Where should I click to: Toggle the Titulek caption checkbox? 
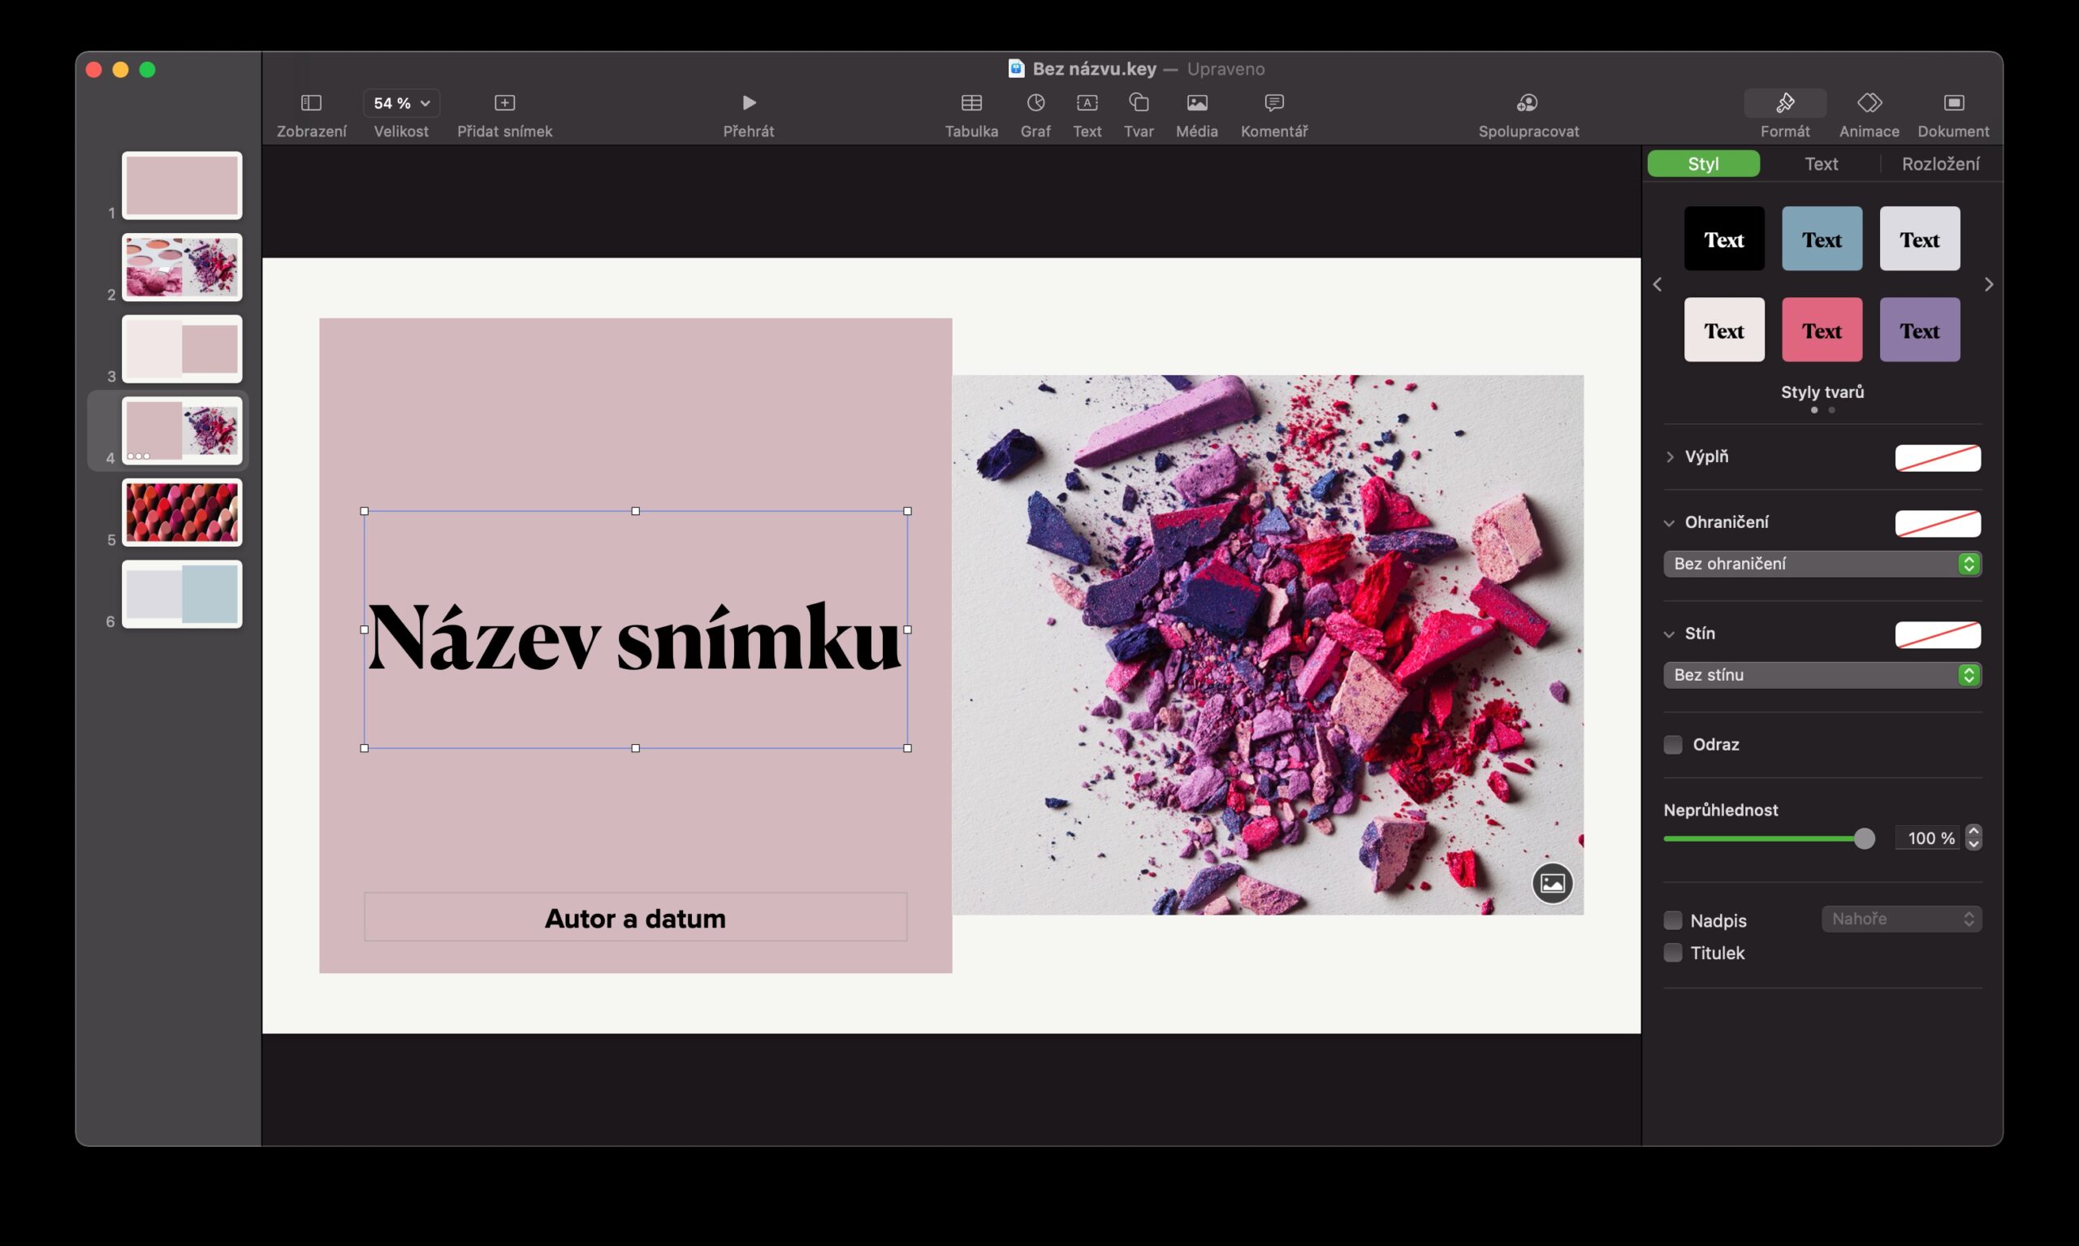click(1673, 952)
